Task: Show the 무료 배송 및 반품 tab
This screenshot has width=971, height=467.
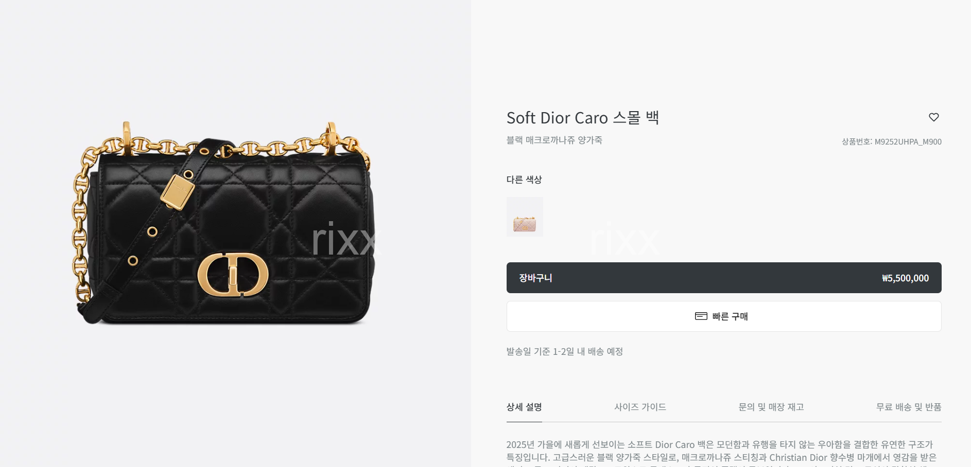Action: tap(909, 407)
